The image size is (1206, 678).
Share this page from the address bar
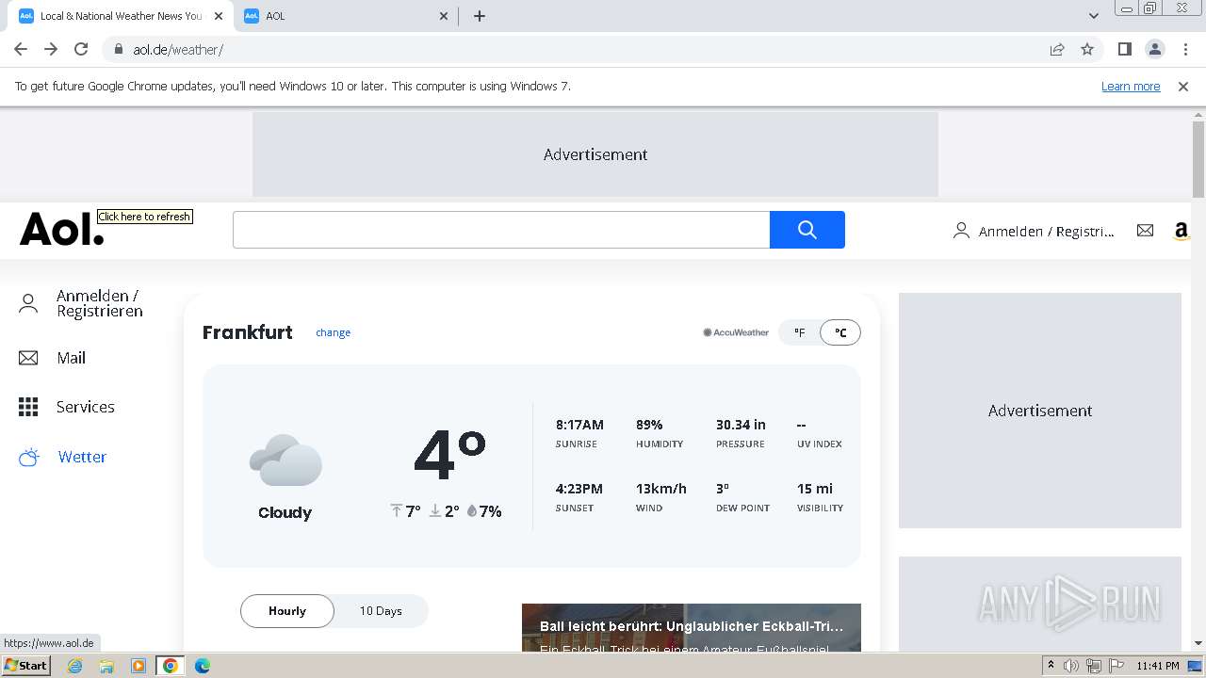1057,50
